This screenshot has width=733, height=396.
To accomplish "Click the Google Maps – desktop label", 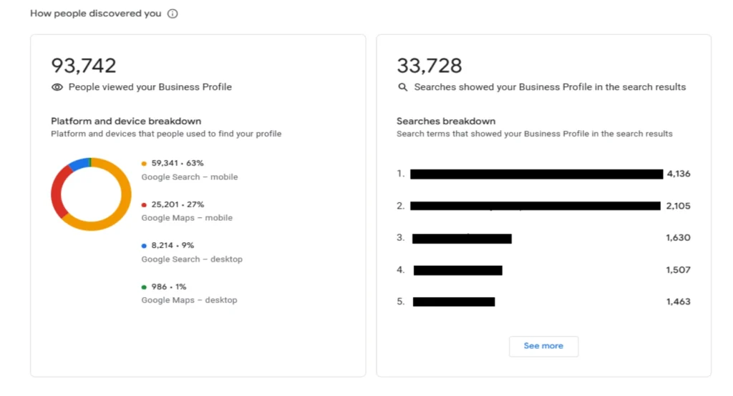I will (189, 300).
